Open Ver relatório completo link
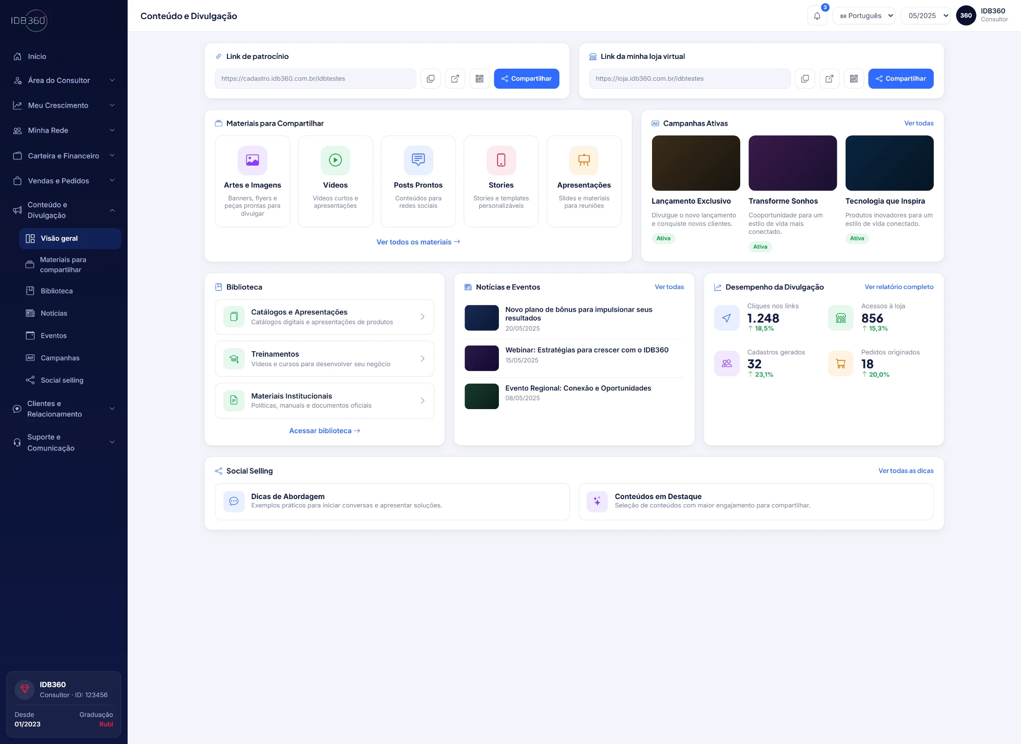 (x=899, y=287)
